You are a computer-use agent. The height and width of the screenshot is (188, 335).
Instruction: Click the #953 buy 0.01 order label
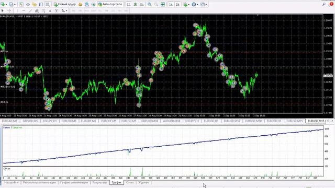coord(8,87)
